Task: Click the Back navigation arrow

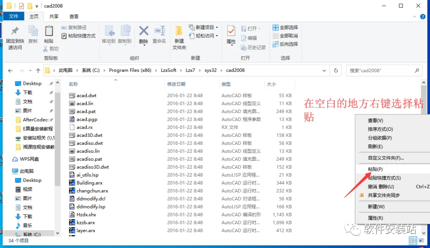Action: (10, 71)
